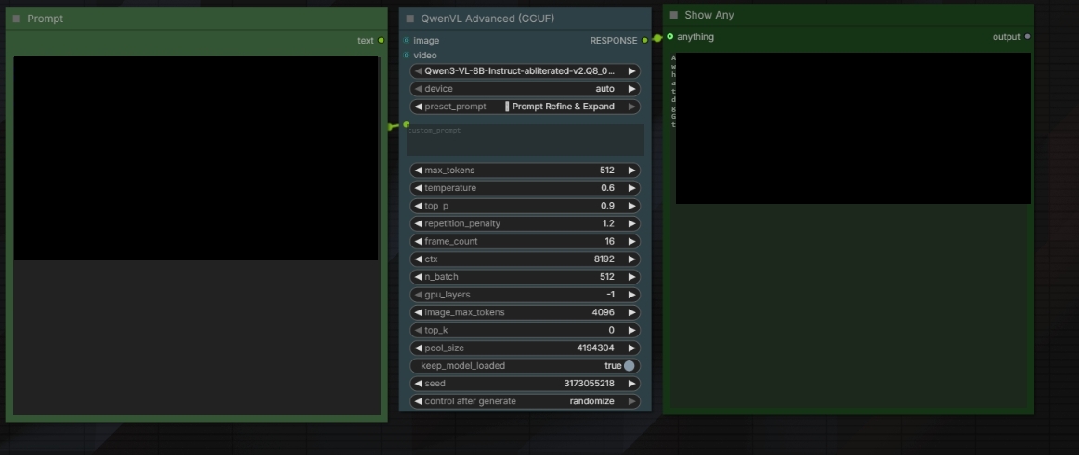
Task: Increase max_tokens value
Action: point(631,171)
